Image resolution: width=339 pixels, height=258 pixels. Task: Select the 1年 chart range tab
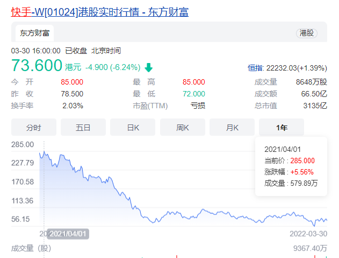(282, 127)
